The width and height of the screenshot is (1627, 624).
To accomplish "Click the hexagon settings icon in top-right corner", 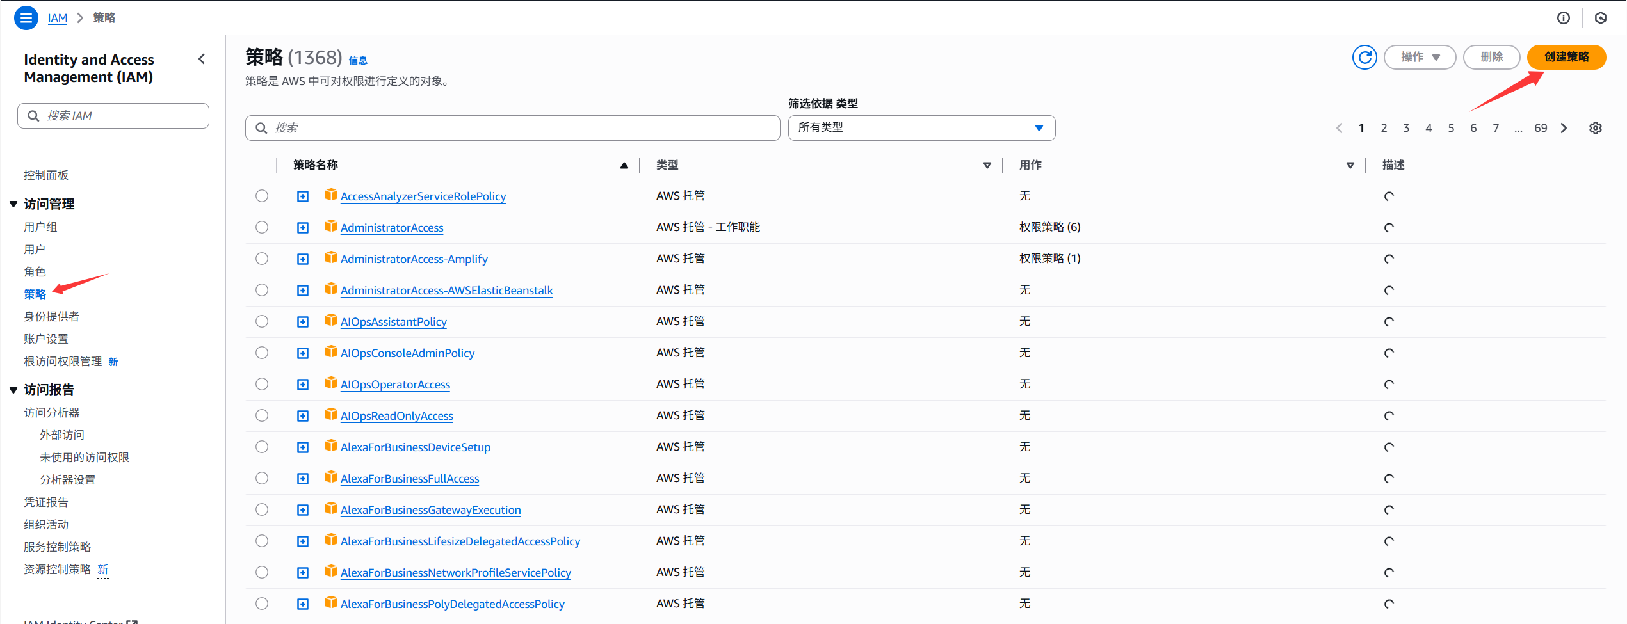I will pos(1601,18).
